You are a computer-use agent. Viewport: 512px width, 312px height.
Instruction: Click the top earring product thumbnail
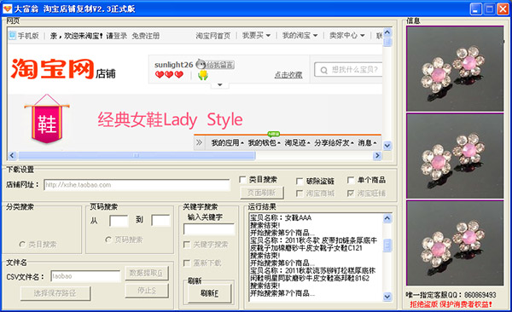click(455, 69)
